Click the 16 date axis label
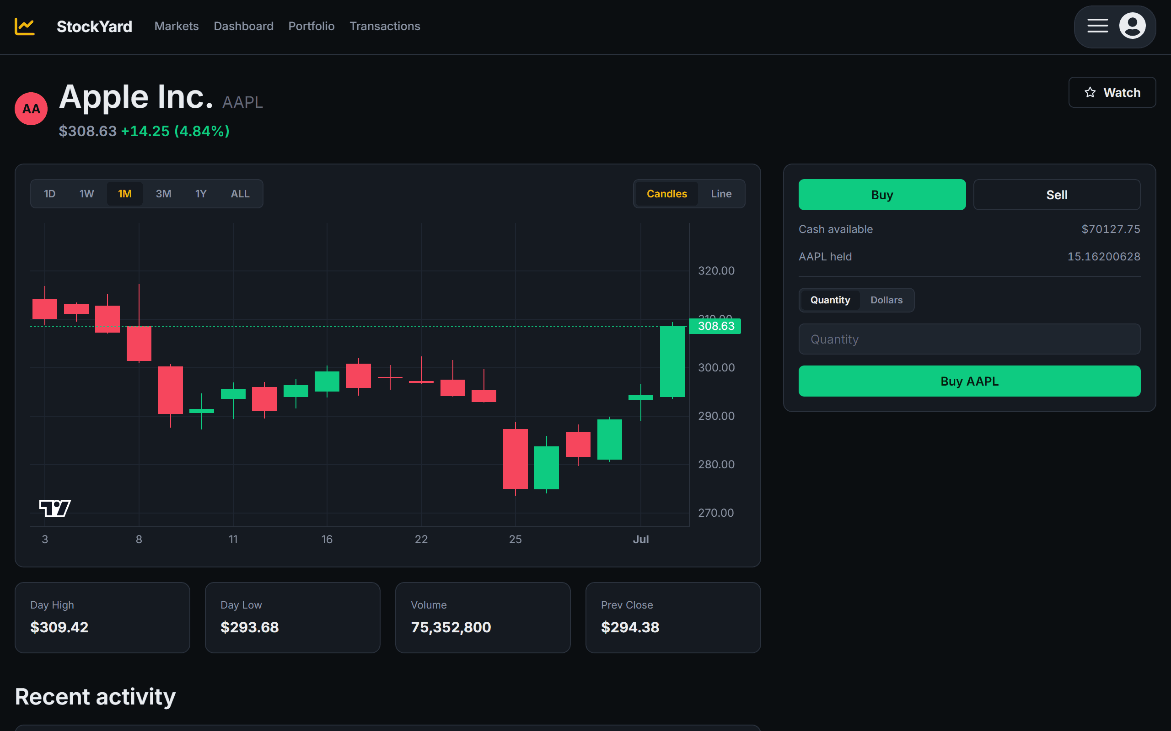 tap(327, 540)
